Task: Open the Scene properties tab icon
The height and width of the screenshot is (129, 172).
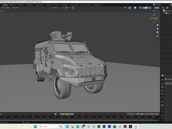Action: (162, 94)
